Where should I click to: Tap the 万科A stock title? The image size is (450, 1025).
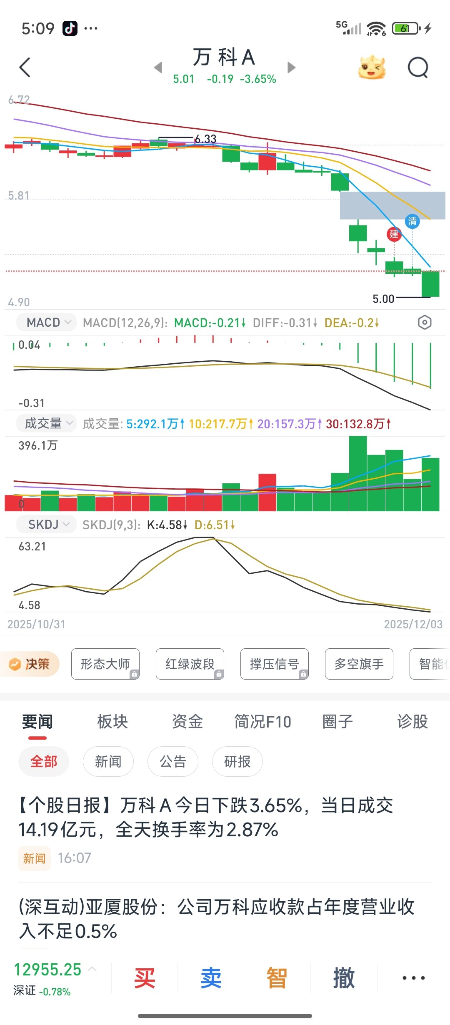tap(224, 57)
